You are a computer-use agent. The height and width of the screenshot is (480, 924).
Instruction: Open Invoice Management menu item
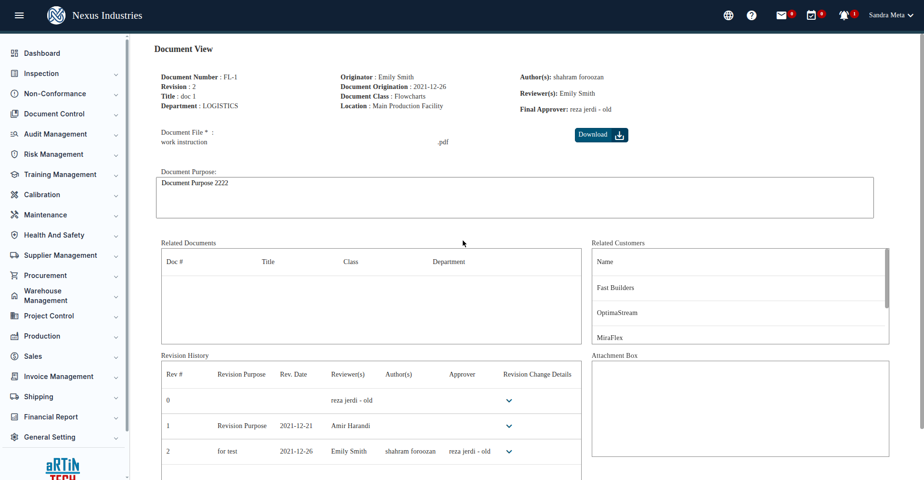[64, 377]
